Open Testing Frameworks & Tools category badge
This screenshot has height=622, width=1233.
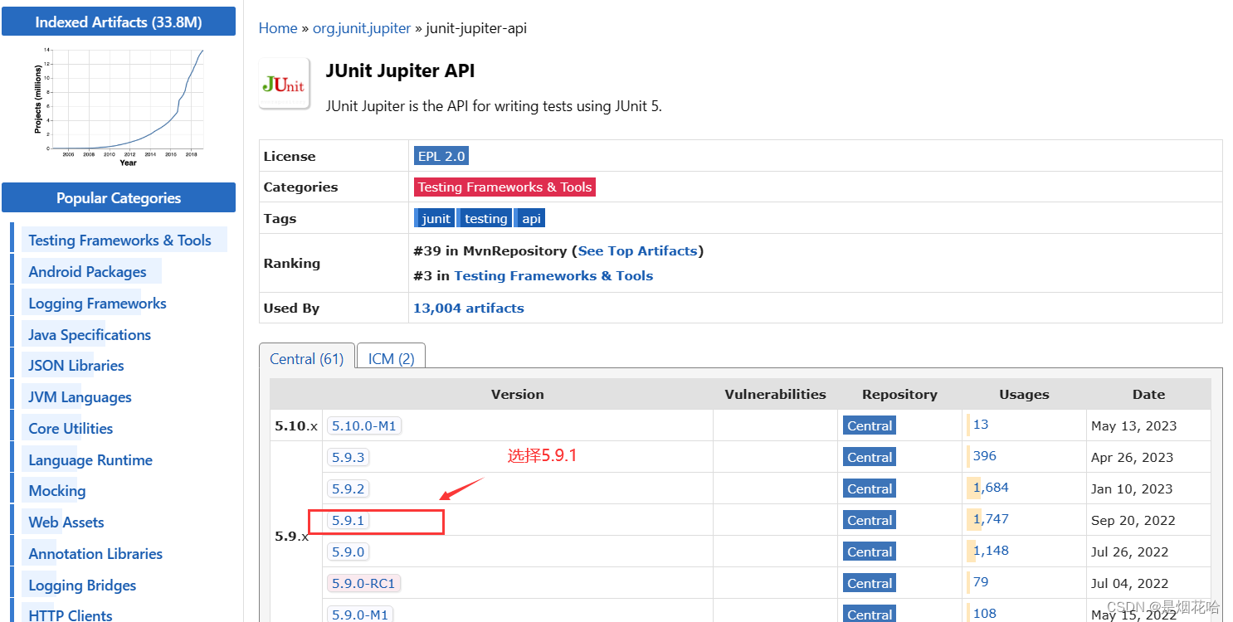(504, 187)
